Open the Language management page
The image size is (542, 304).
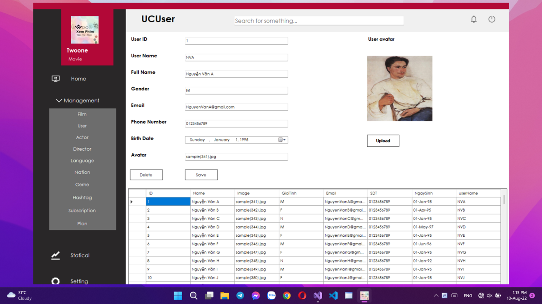[x=82, y=161]
